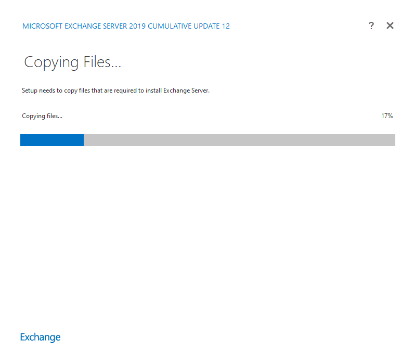The height and width of the screenshot is (362, 414).
Task: Click the Exchange logo in the footer
Action: click(40, 337)
